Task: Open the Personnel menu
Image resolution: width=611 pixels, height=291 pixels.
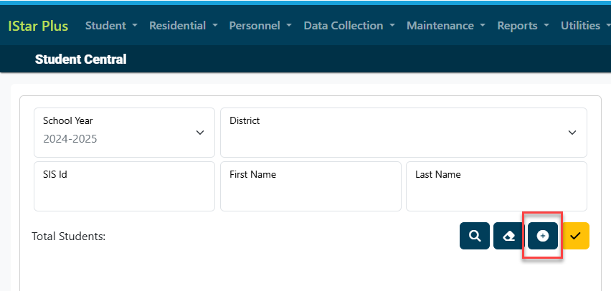Action: 260,26
